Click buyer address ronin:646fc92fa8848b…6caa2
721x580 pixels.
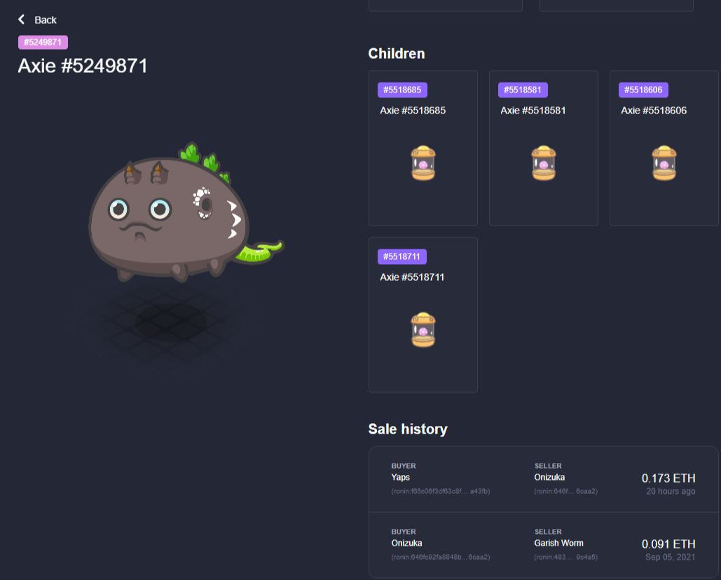coord(441,557)
